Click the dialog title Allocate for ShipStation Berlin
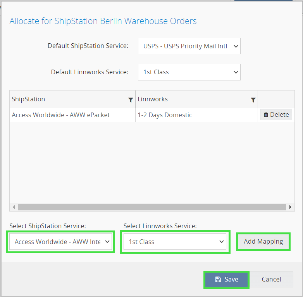This screenshot has width=303, height=297. point(103,21)
